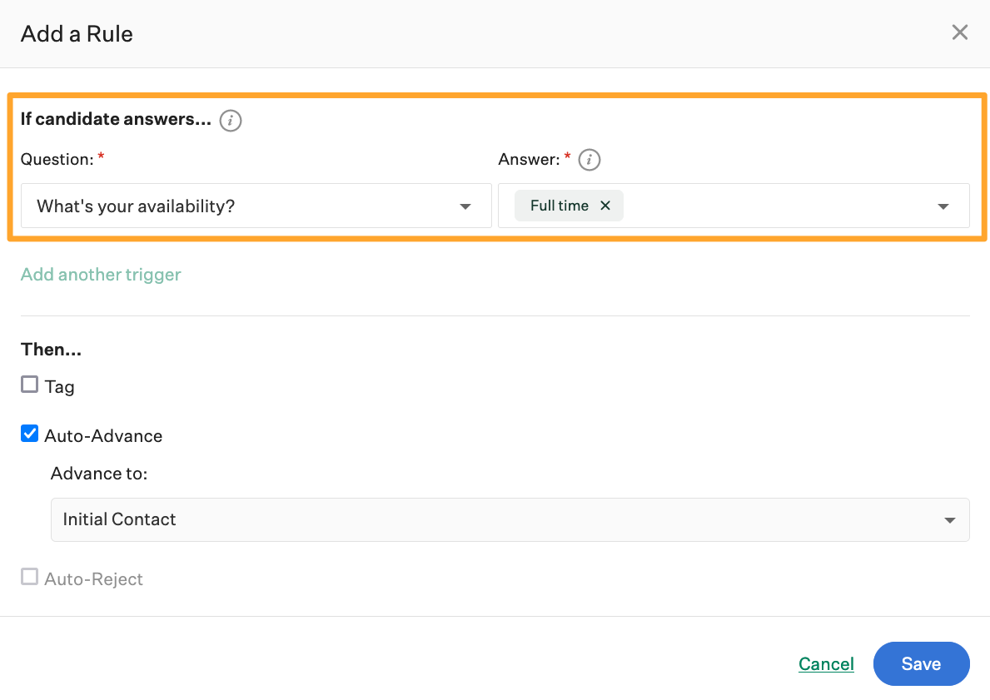990x700 pixels.
Task: Click "Add another trigger"
Action: [x=100, y=274]
